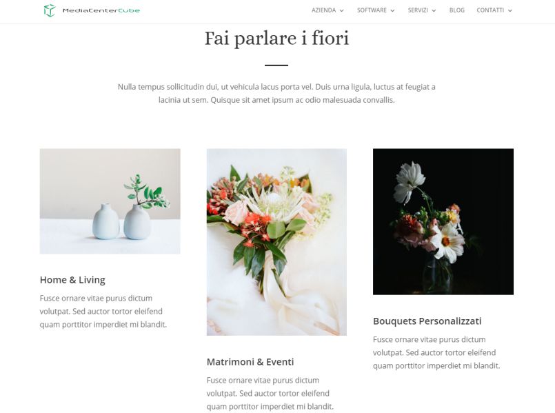Image resolution: width=555 pixels, height=413 pixels.
Task: Select the Home & Living heading
Action: tap(72, 280)
